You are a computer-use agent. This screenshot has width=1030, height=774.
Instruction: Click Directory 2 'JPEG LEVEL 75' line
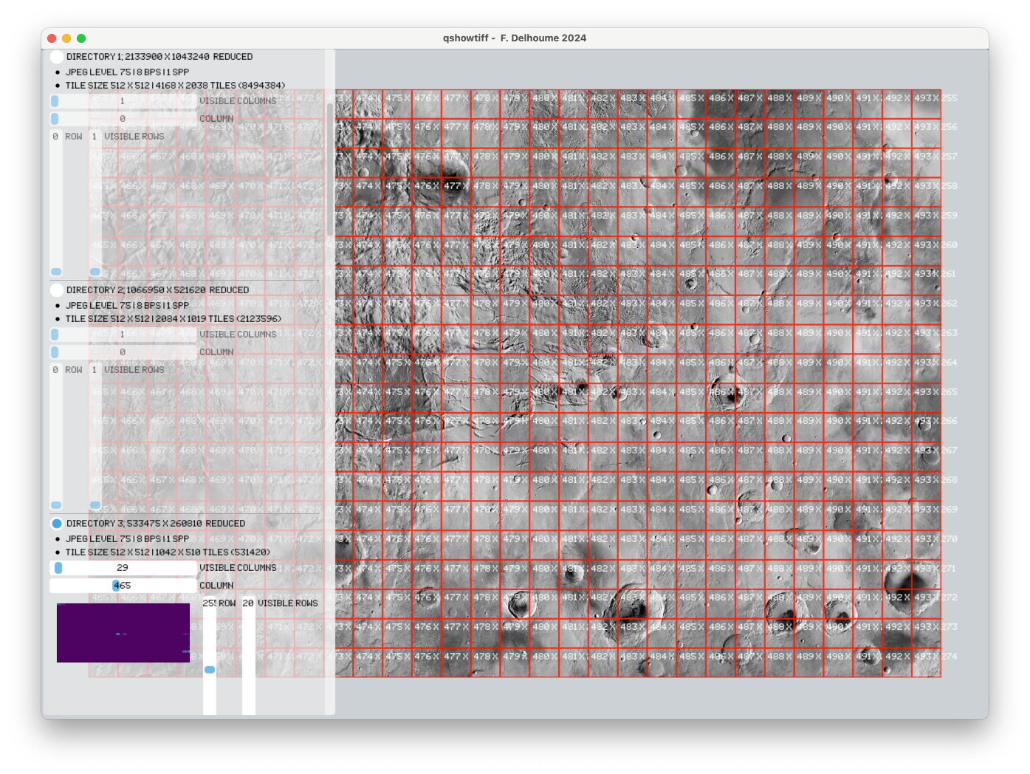click(x=127, y=306)
